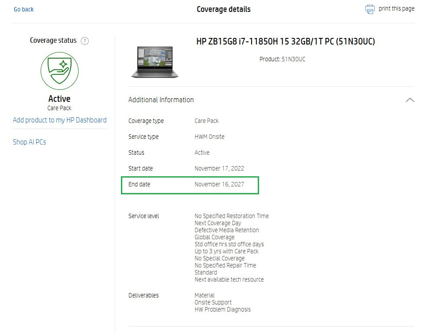Click the 'Coverage status' label
Screen dimensions: 429x334
(53, 41)
